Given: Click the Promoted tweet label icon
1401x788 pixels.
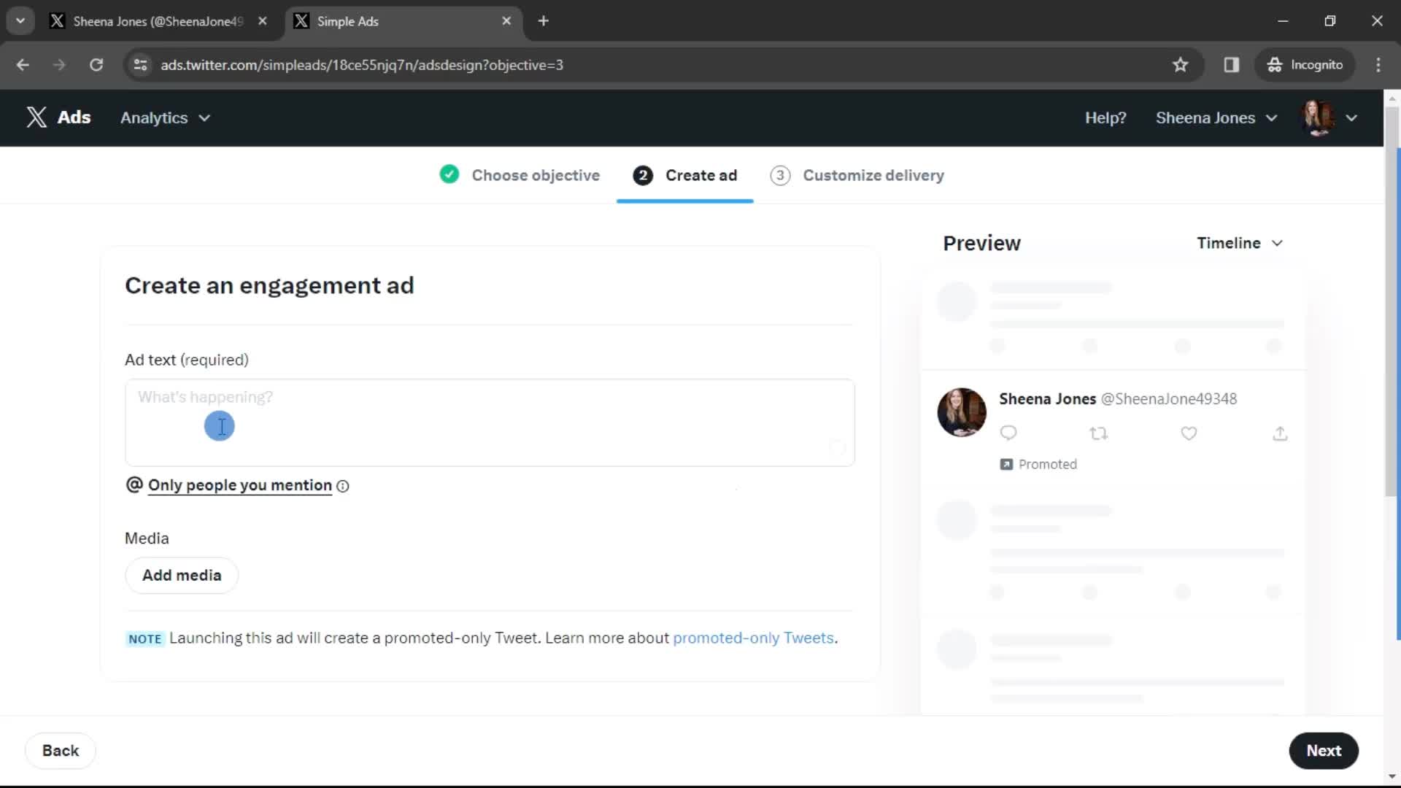Looking at the screenshot, I should 1006,464.
